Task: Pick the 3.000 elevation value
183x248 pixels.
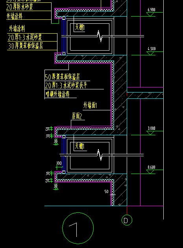Action: coord(152,128)
